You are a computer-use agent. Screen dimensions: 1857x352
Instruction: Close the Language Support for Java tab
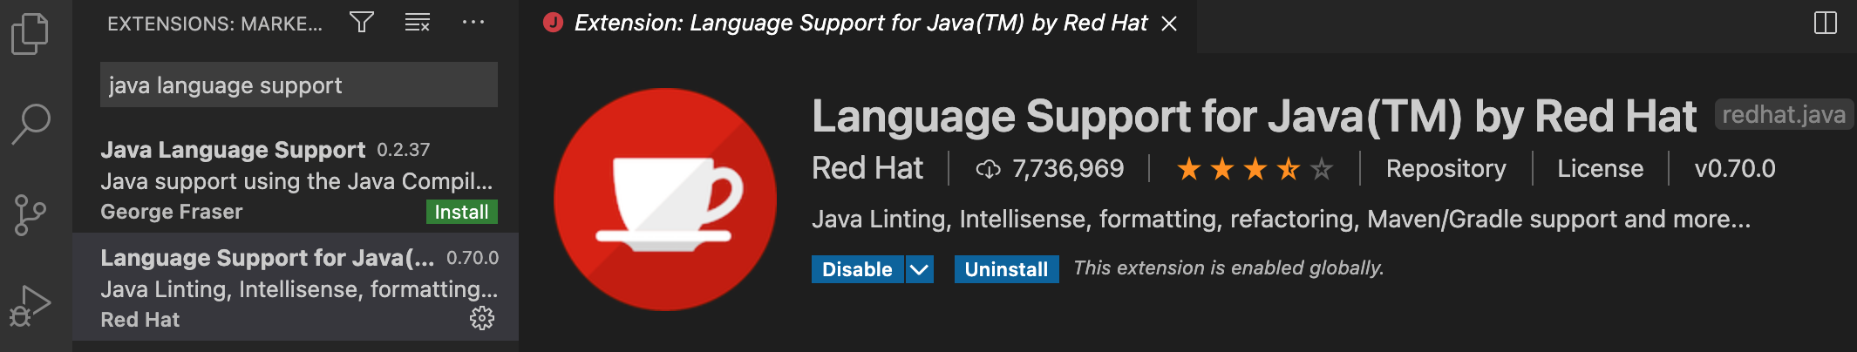1169,24
